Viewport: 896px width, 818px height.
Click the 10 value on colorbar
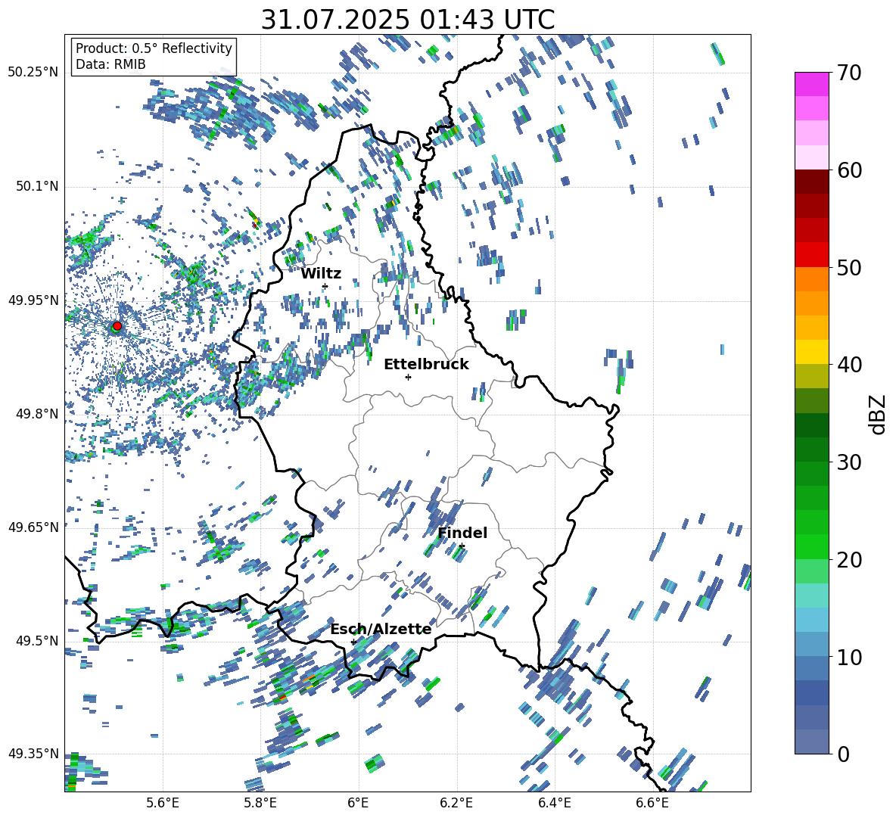(849, 657)
